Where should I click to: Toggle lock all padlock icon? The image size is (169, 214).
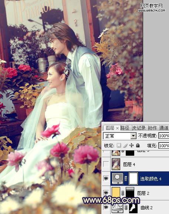[x=138, y=145]
